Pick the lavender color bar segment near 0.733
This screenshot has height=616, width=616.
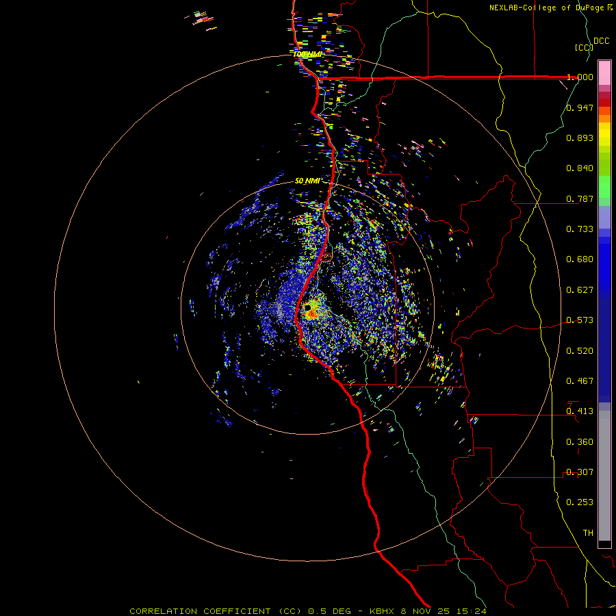coord(604,217)
